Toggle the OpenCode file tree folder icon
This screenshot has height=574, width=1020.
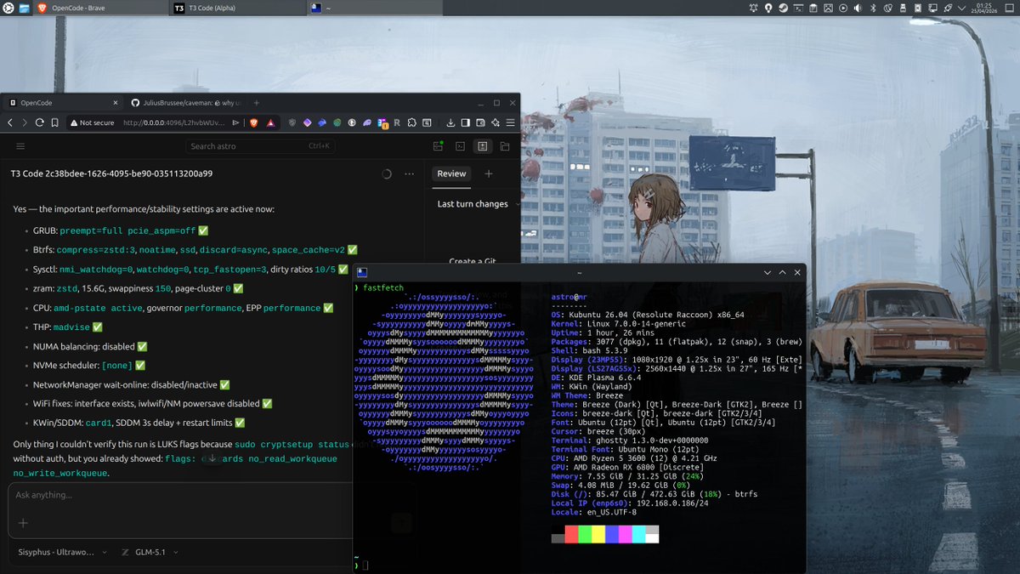[505, 146]
